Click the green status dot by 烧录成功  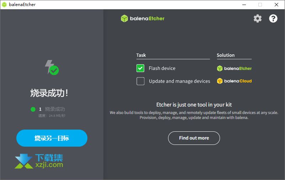pyautogui.click(x=33, y=109)
